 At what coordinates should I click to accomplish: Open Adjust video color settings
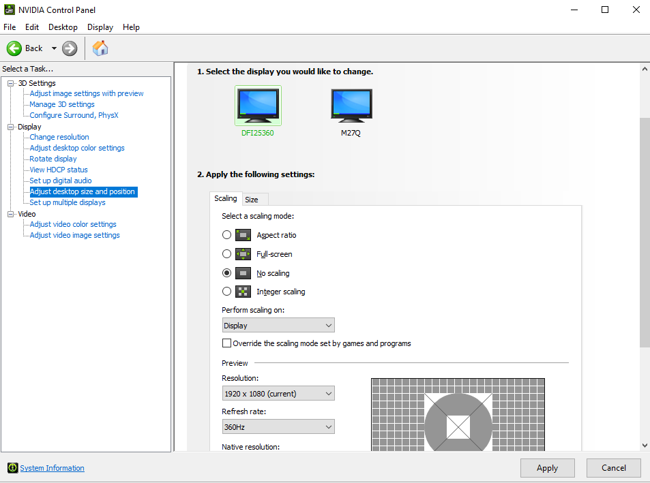73,224
